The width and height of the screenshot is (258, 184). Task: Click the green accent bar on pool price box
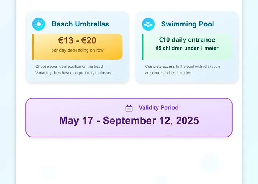click(143, 46)
